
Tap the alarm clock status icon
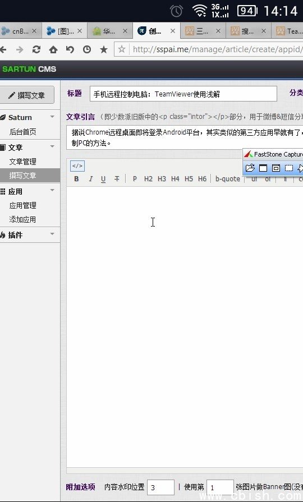point(176,11)
